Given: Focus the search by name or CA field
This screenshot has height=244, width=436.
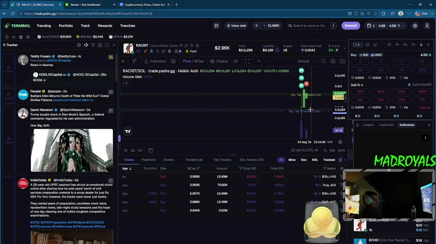Looking at the screenshot, I should 312,26.
